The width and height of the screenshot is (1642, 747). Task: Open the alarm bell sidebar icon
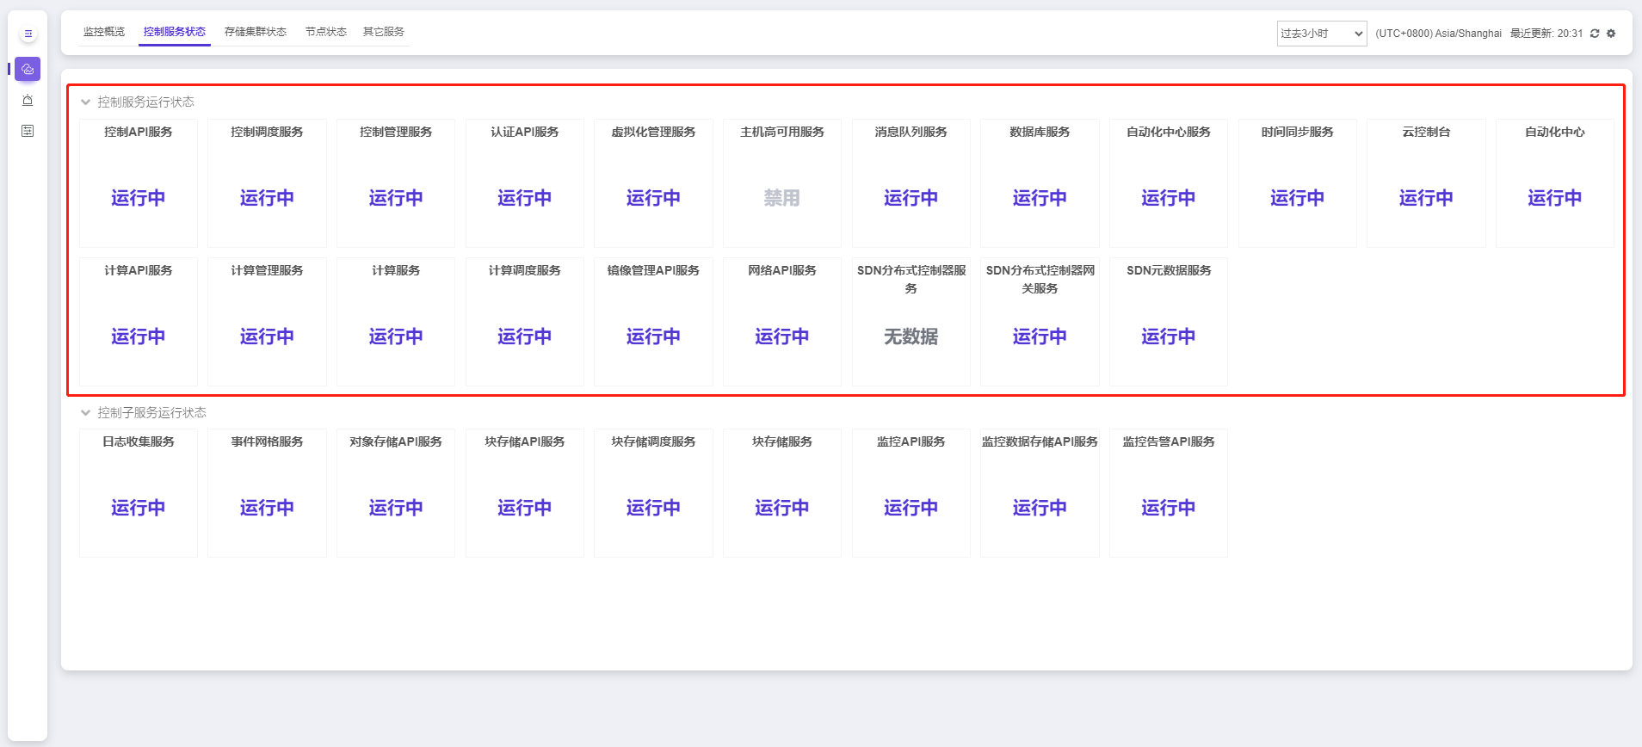(x=28, y=100)
